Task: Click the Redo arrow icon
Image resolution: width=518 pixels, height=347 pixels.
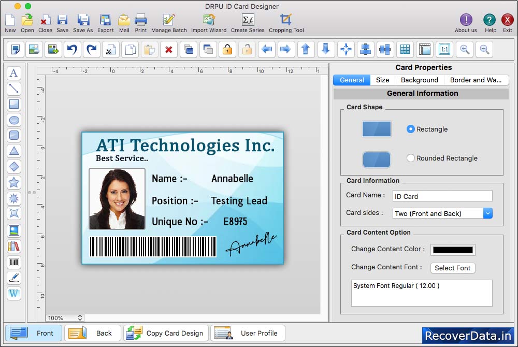Action: coord(92,50)
